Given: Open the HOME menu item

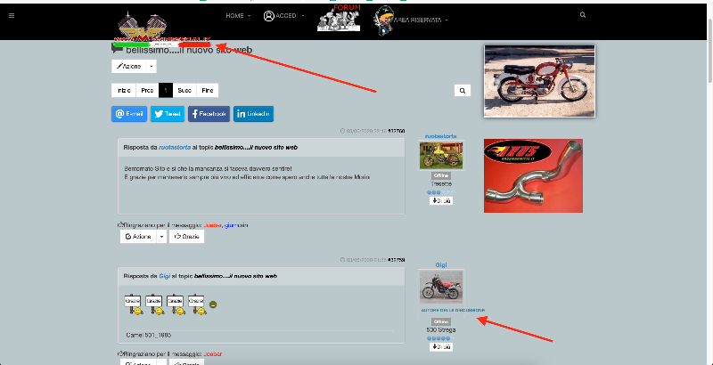Looking at the screenshot, I should (x=235, y=16).
